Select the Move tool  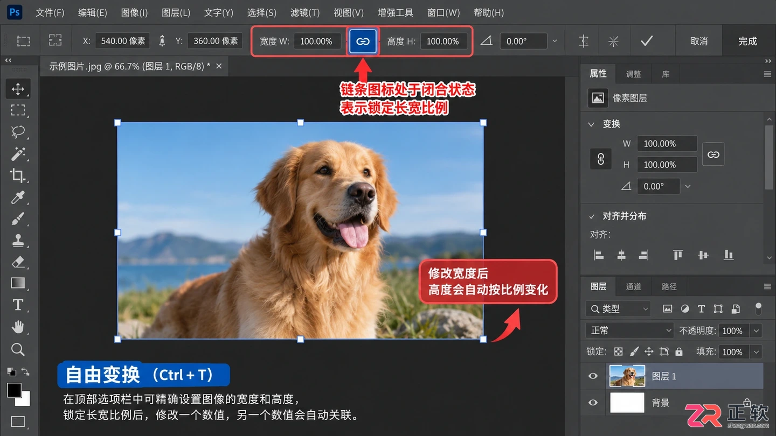(x=18, y=89)
